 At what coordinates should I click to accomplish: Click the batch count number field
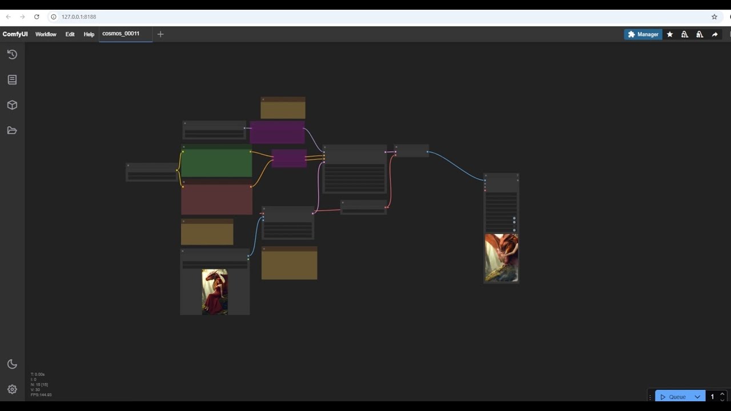pos(712,397)
